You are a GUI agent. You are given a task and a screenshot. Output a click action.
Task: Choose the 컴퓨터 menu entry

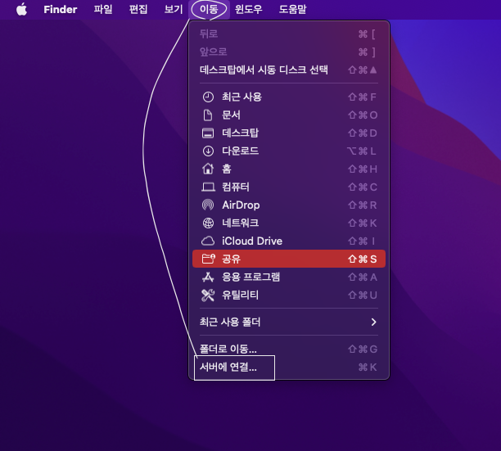[x=289, y=187]
